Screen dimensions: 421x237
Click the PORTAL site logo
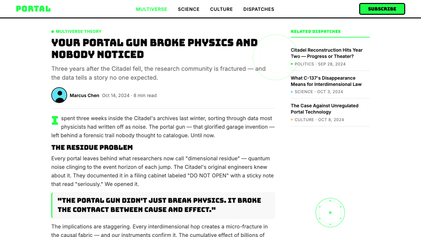point(33,9)
